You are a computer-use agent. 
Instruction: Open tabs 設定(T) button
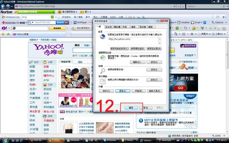click(154, 80)
